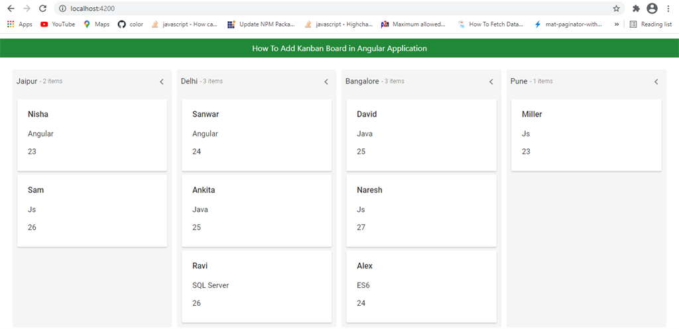Select the Miller card in Pune
The height and width of the screenshot is (329, 679).
click(x=586, y=135)
